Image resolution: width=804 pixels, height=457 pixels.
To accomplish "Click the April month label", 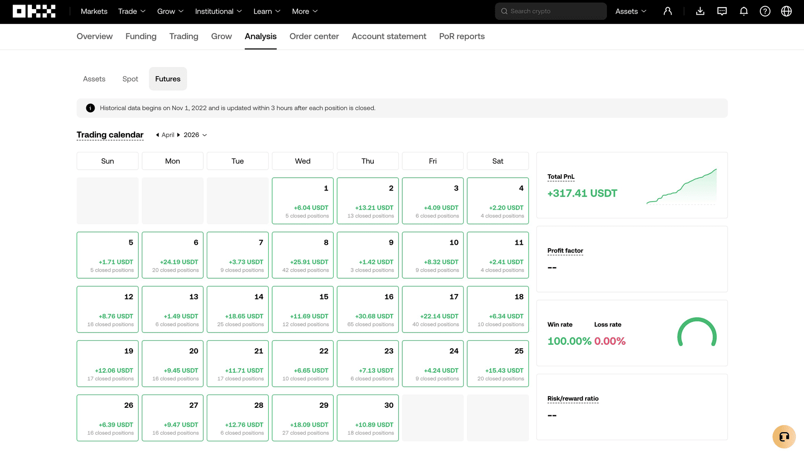I will pos(168,135).
